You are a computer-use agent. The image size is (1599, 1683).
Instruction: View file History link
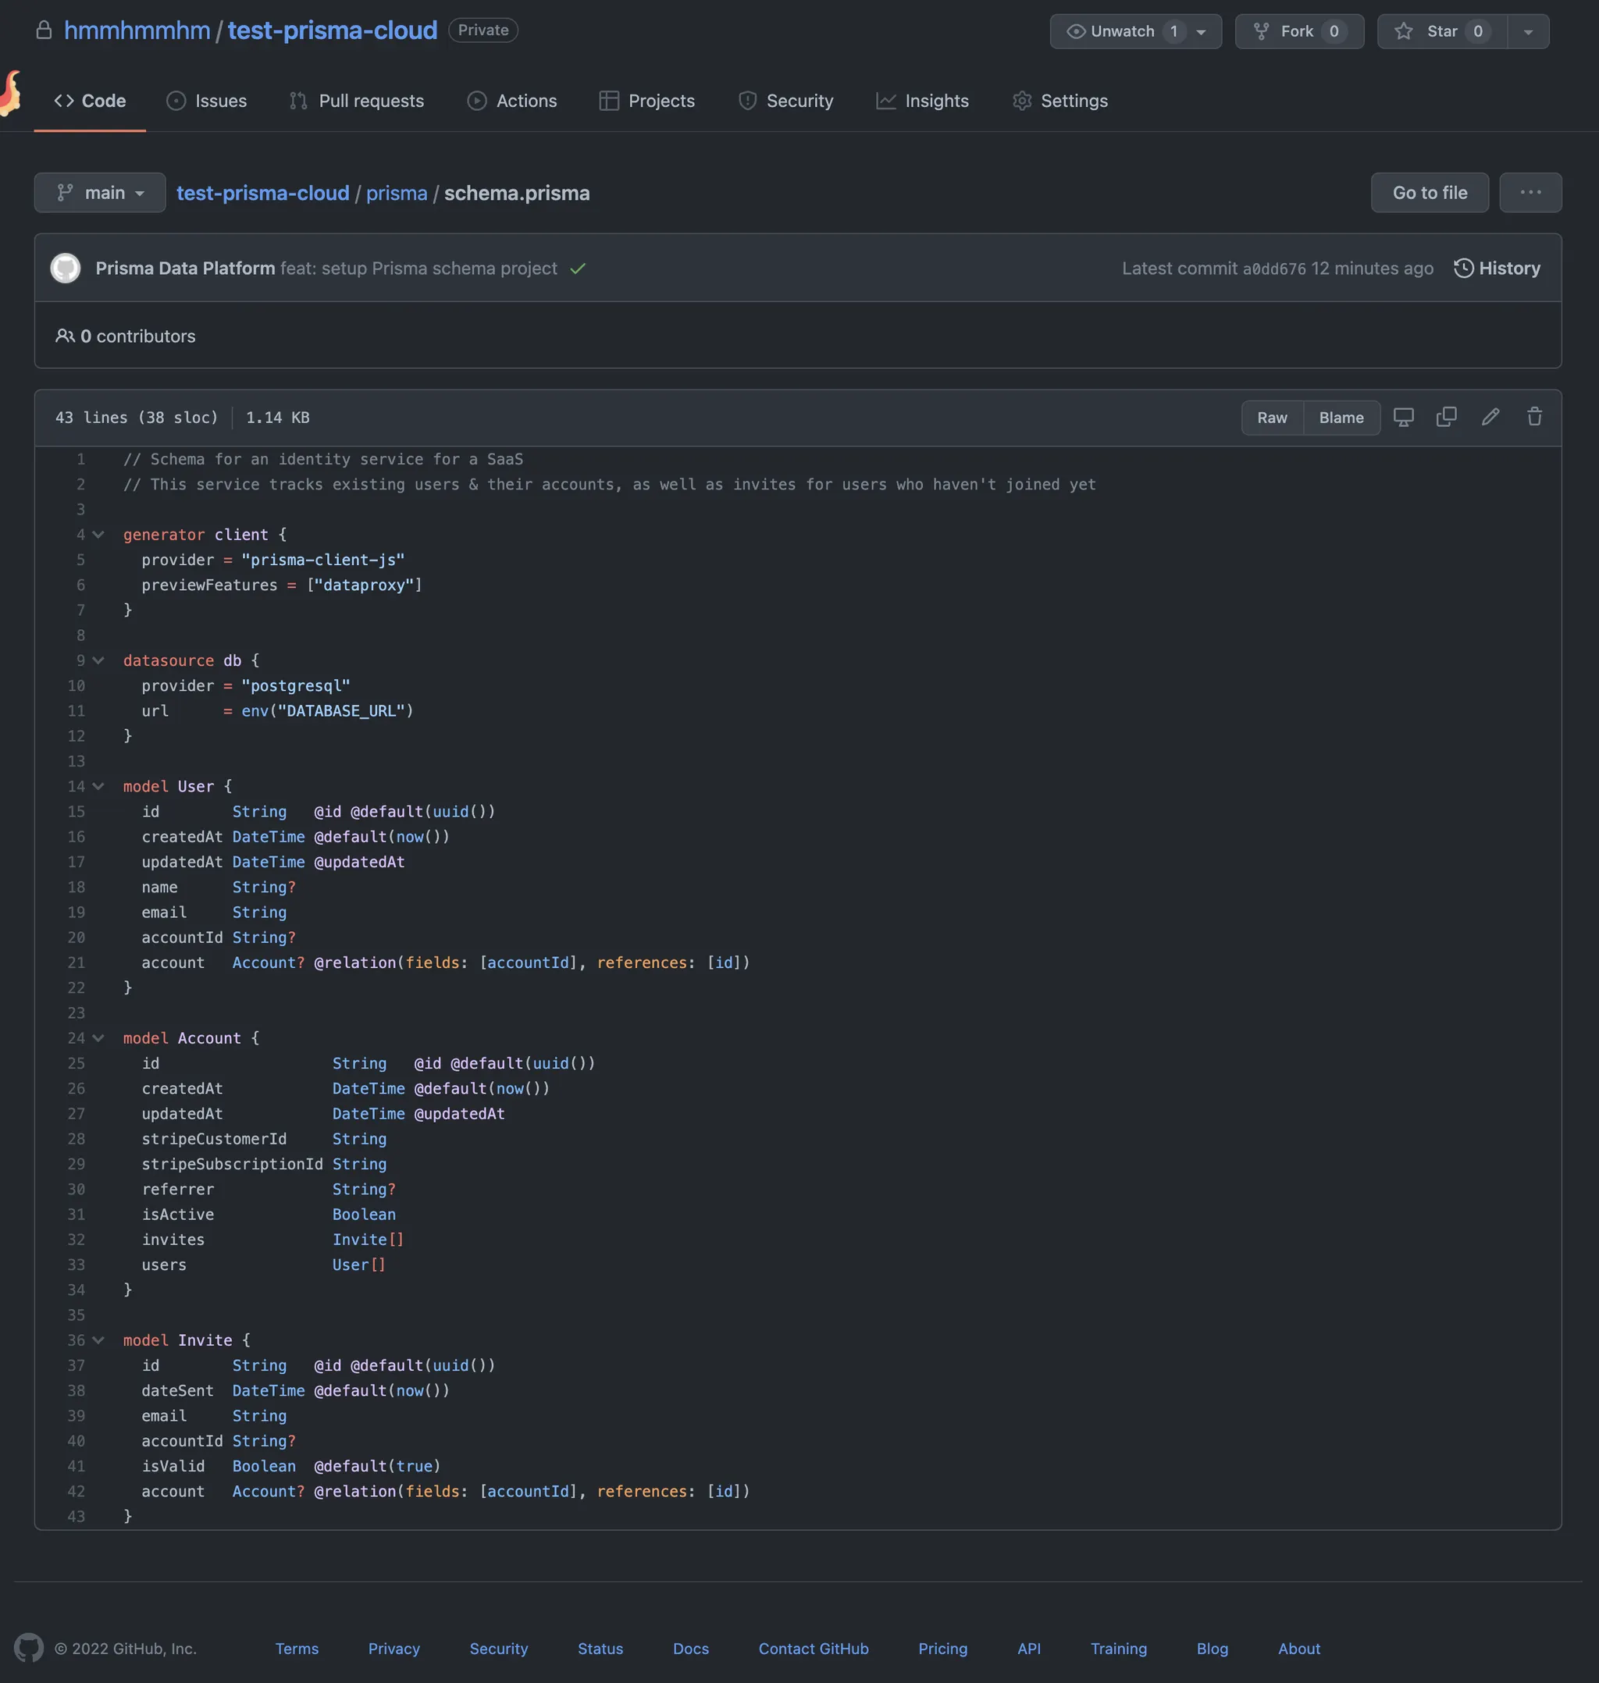(x=1497, y=269)
